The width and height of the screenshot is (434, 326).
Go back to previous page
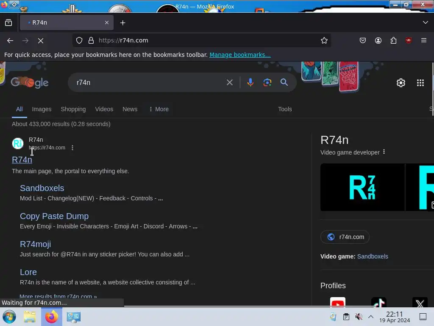(10, 40)
